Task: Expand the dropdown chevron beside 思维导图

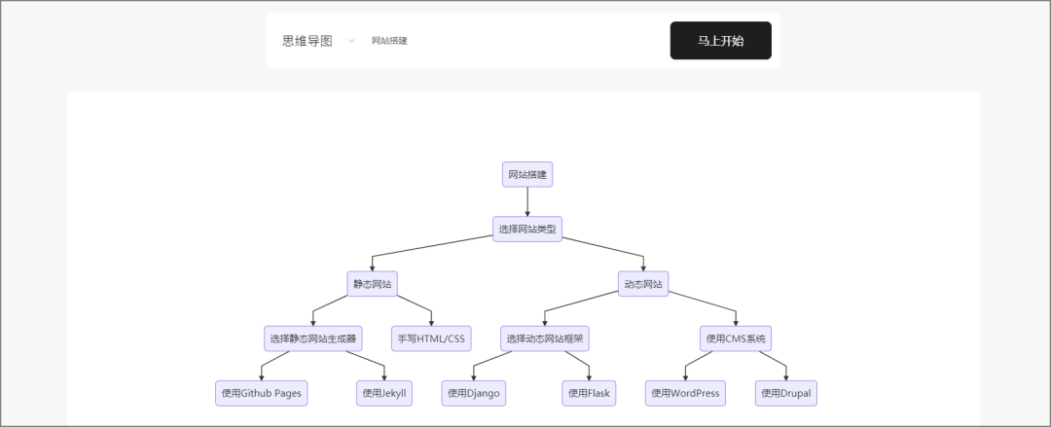Action: pos(351,41)
